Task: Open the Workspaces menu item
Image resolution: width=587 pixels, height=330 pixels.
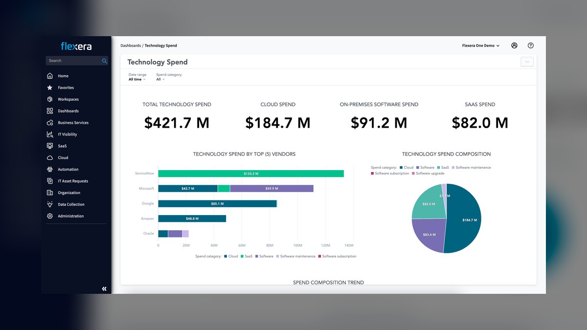Action: point(68,99)
